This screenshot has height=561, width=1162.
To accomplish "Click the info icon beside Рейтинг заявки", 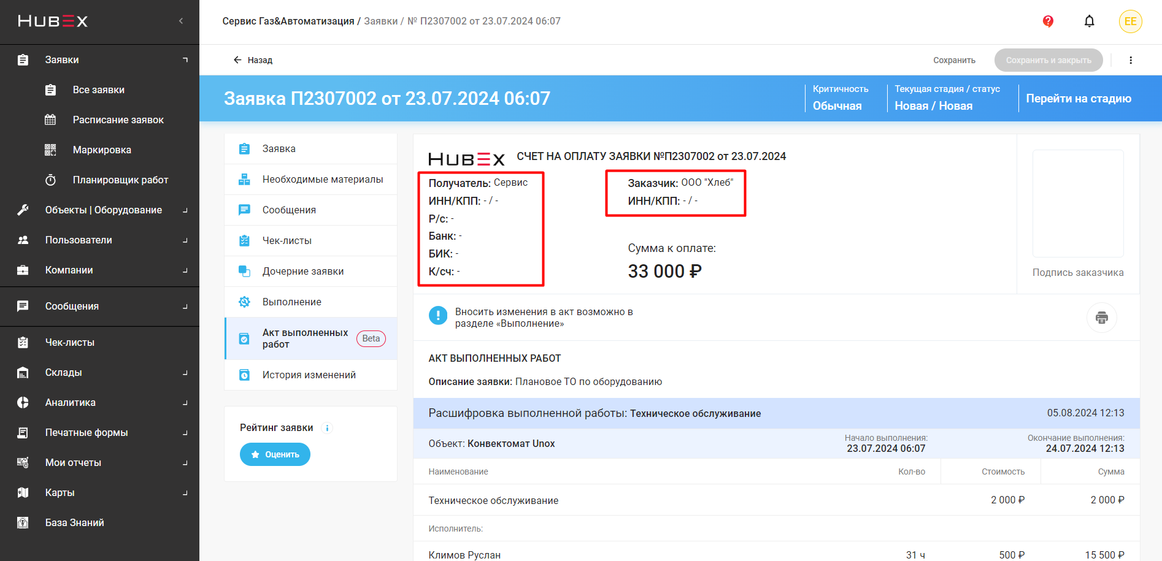I will coord(327,428).
